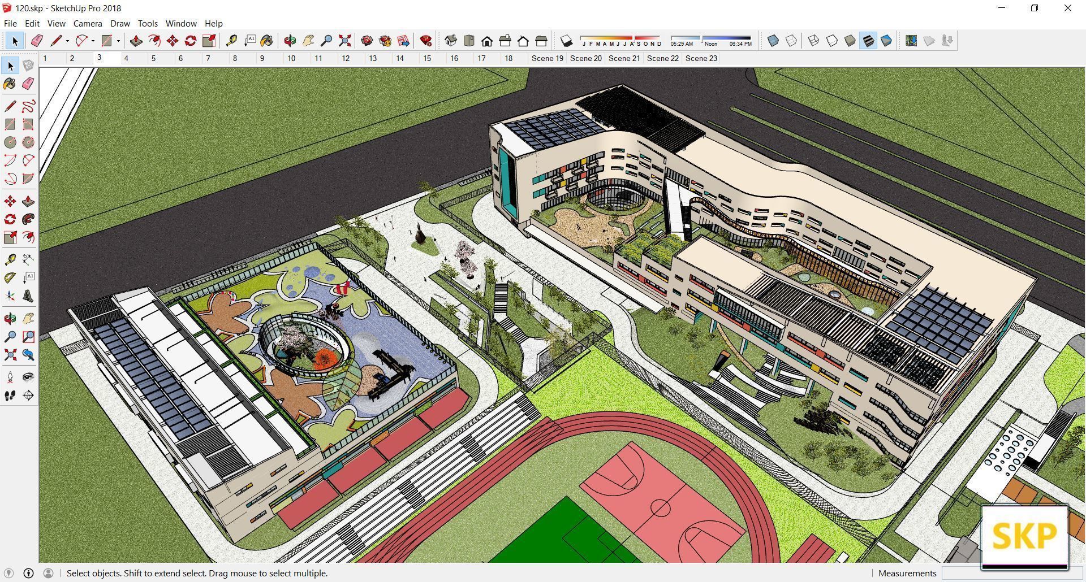Select the 3D Text tool in side toolbar
The height and width of the screenshot is (582, 1086).
click(28, 296)
